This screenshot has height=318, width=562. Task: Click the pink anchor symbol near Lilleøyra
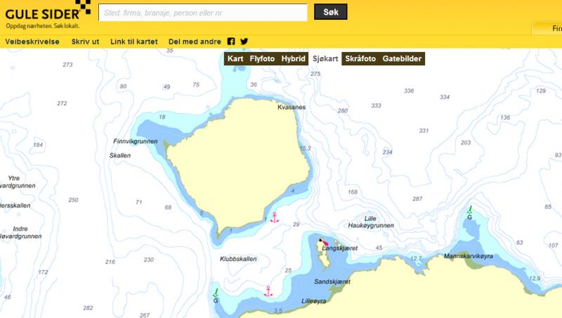pos(268,291)
